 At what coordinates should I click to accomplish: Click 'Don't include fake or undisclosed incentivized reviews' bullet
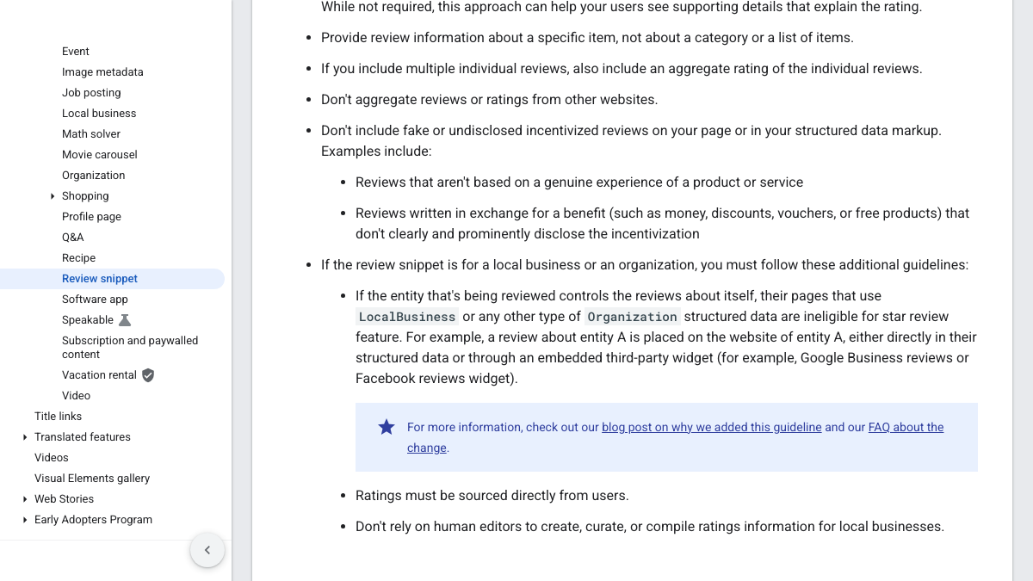631,141
